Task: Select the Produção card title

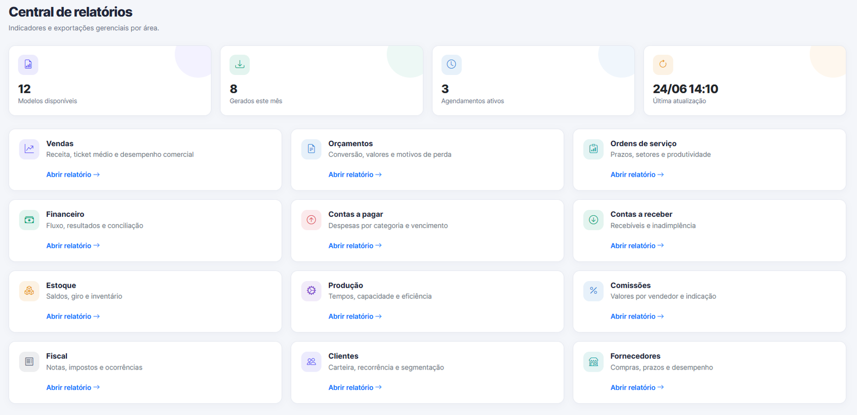Action: point(345,285)
